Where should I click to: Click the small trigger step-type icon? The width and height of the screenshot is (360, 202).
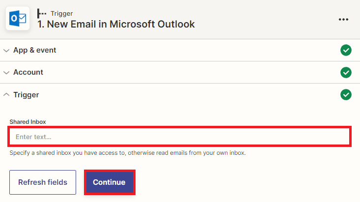tap(42, 13)
